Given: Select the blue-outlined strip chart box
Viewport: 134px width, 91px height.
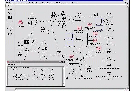Looking at the screenshot, I should [70, 36].
